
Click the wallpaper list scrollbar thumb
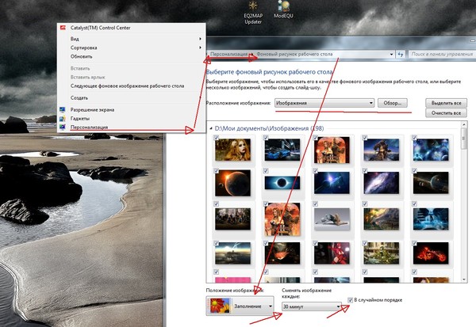pos(464,139)
